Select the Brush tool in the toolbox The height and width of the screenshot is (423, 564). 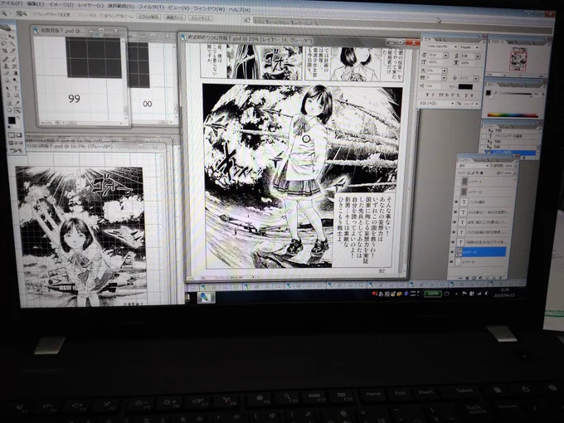13,60
